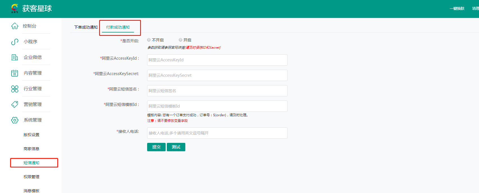Click the 系统管理 gear icon
Image resolution: width=479 pixels, height=193 pixels.
pos(15,120)
